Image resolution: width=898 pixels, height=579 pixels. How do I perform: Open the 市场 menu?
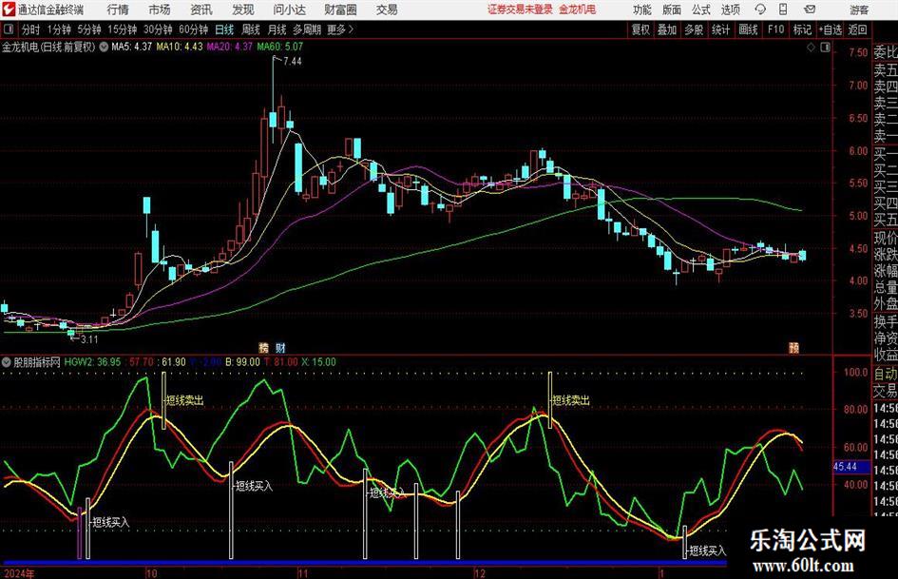[160, 10]
